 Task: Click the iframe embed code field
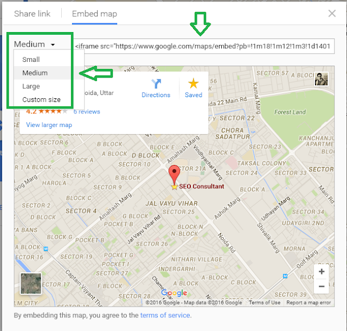click(x=204, y=46)
